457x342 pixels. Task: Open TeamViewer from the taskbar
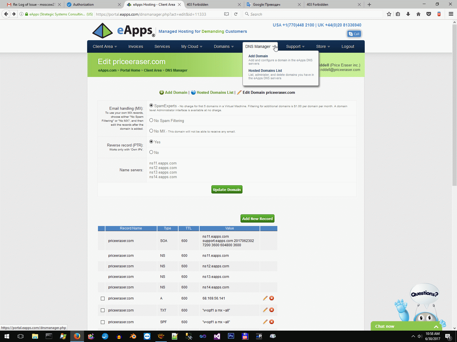pyautogui.click(x=147, y=336)
